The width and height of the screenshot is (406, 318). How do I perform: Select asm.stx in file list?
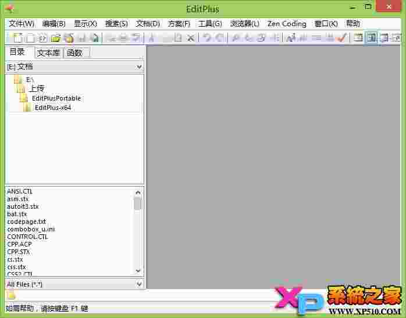[x=17, y=199]
